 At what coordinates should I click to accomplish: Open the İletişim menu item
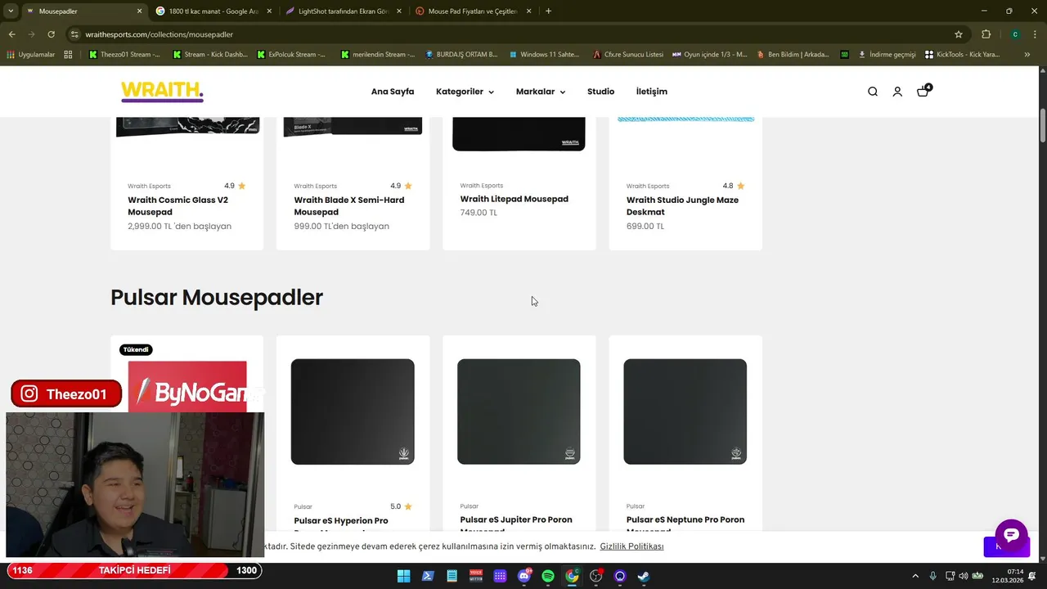pyautogui.click(x=652, y=92)
